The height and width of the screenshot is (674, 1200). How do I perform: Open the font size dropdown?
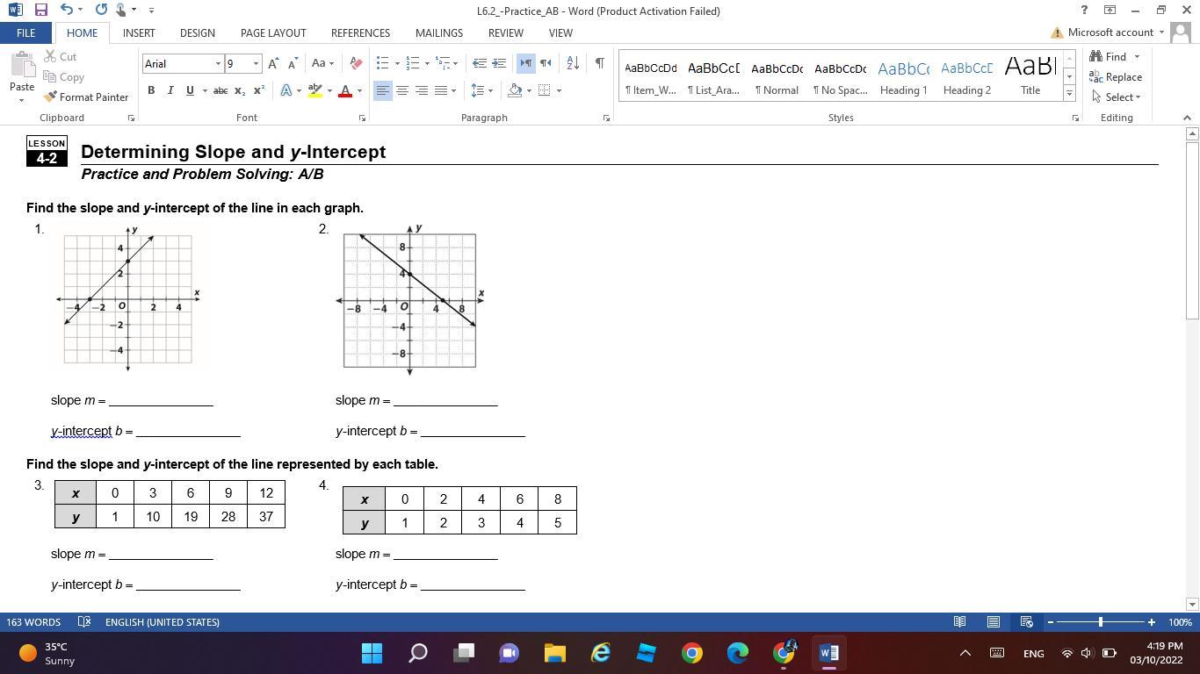click(x=256, y=63)
